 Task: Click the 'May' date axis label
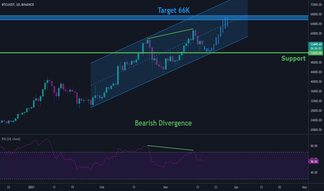[305, 187]
